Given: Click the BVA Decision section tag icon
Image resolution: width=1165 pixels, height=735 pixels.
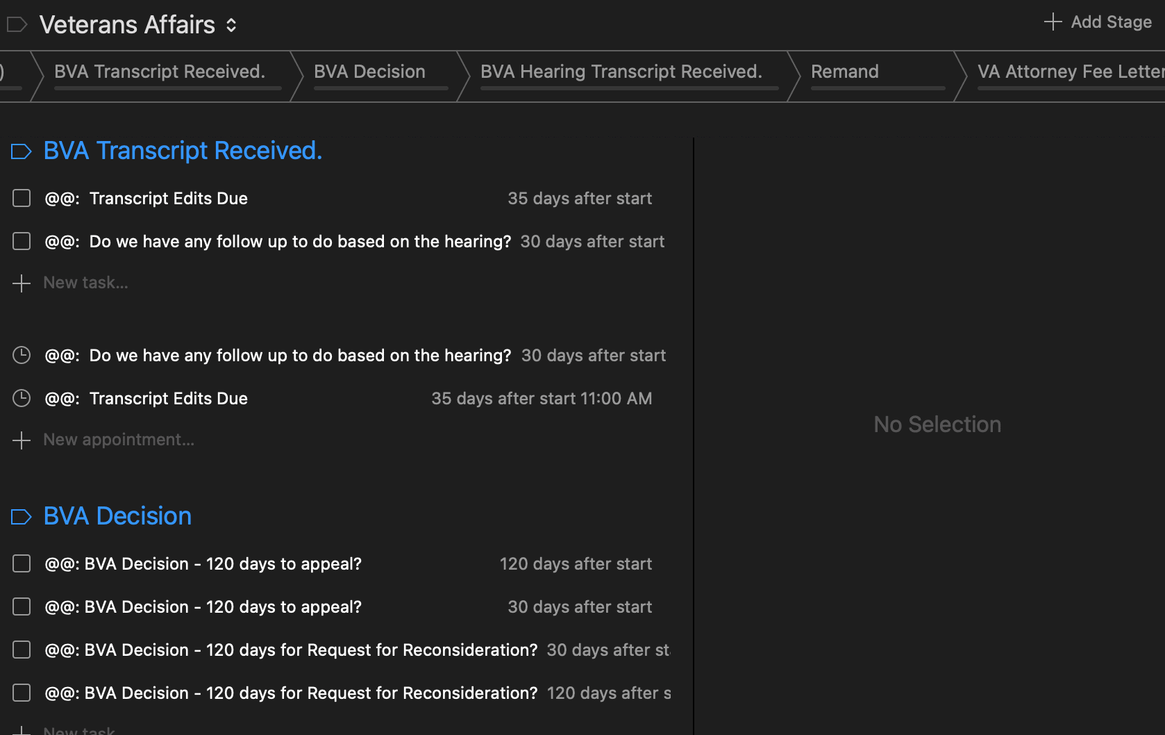Looking at the screenshot, I should [x=22, y=517].
